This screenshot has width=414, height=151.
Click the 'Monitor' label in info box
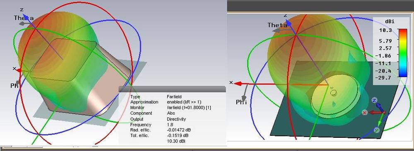click(137, 108)
